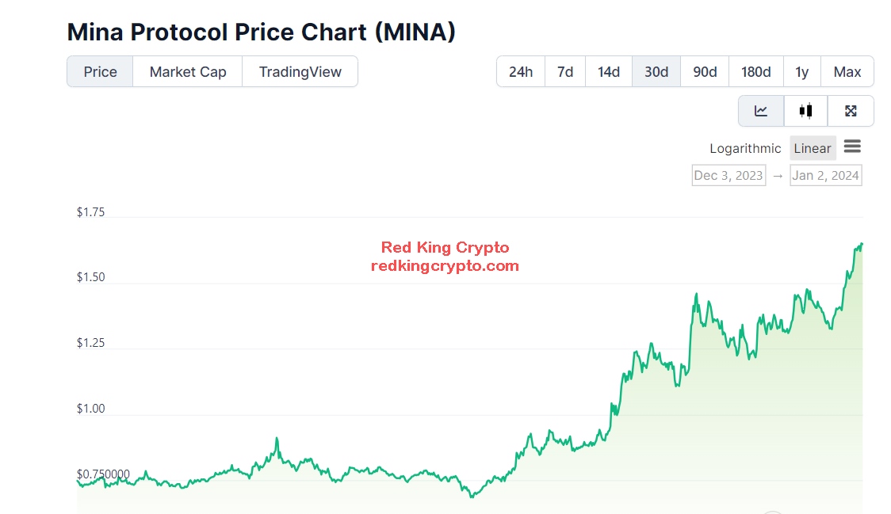Select the line chart view icon
Screen dimensions: 891x514
pyautogui.click(x=760, y=111)
